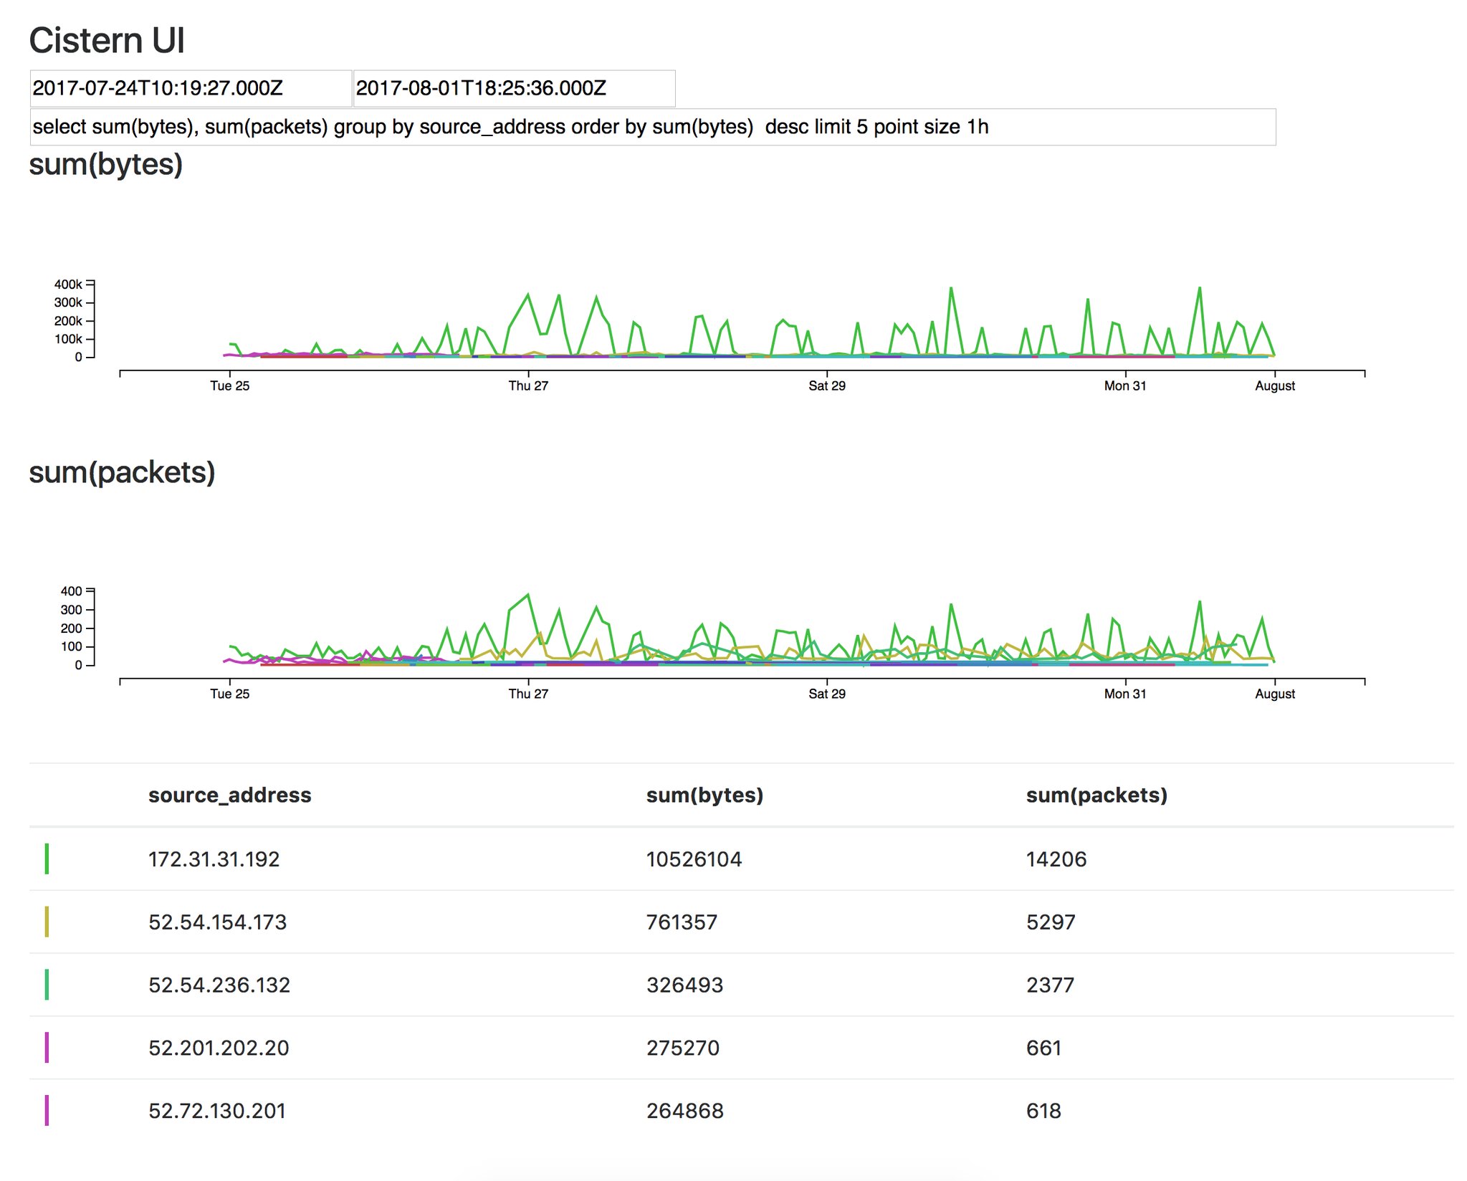The height and width of the screenshot is (1181, 1467).
Task: Select the 172.31.31.192 address row
Action: 214,859
